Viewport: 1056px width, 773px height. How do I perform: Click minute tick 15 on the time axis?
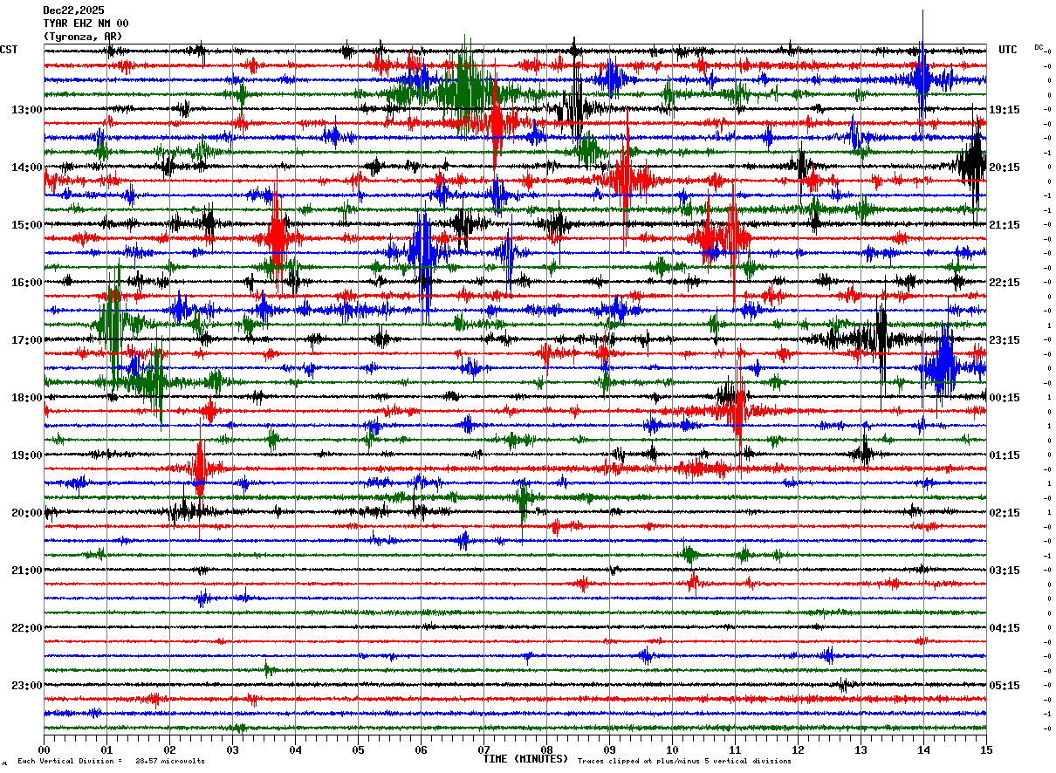point(986,749)
